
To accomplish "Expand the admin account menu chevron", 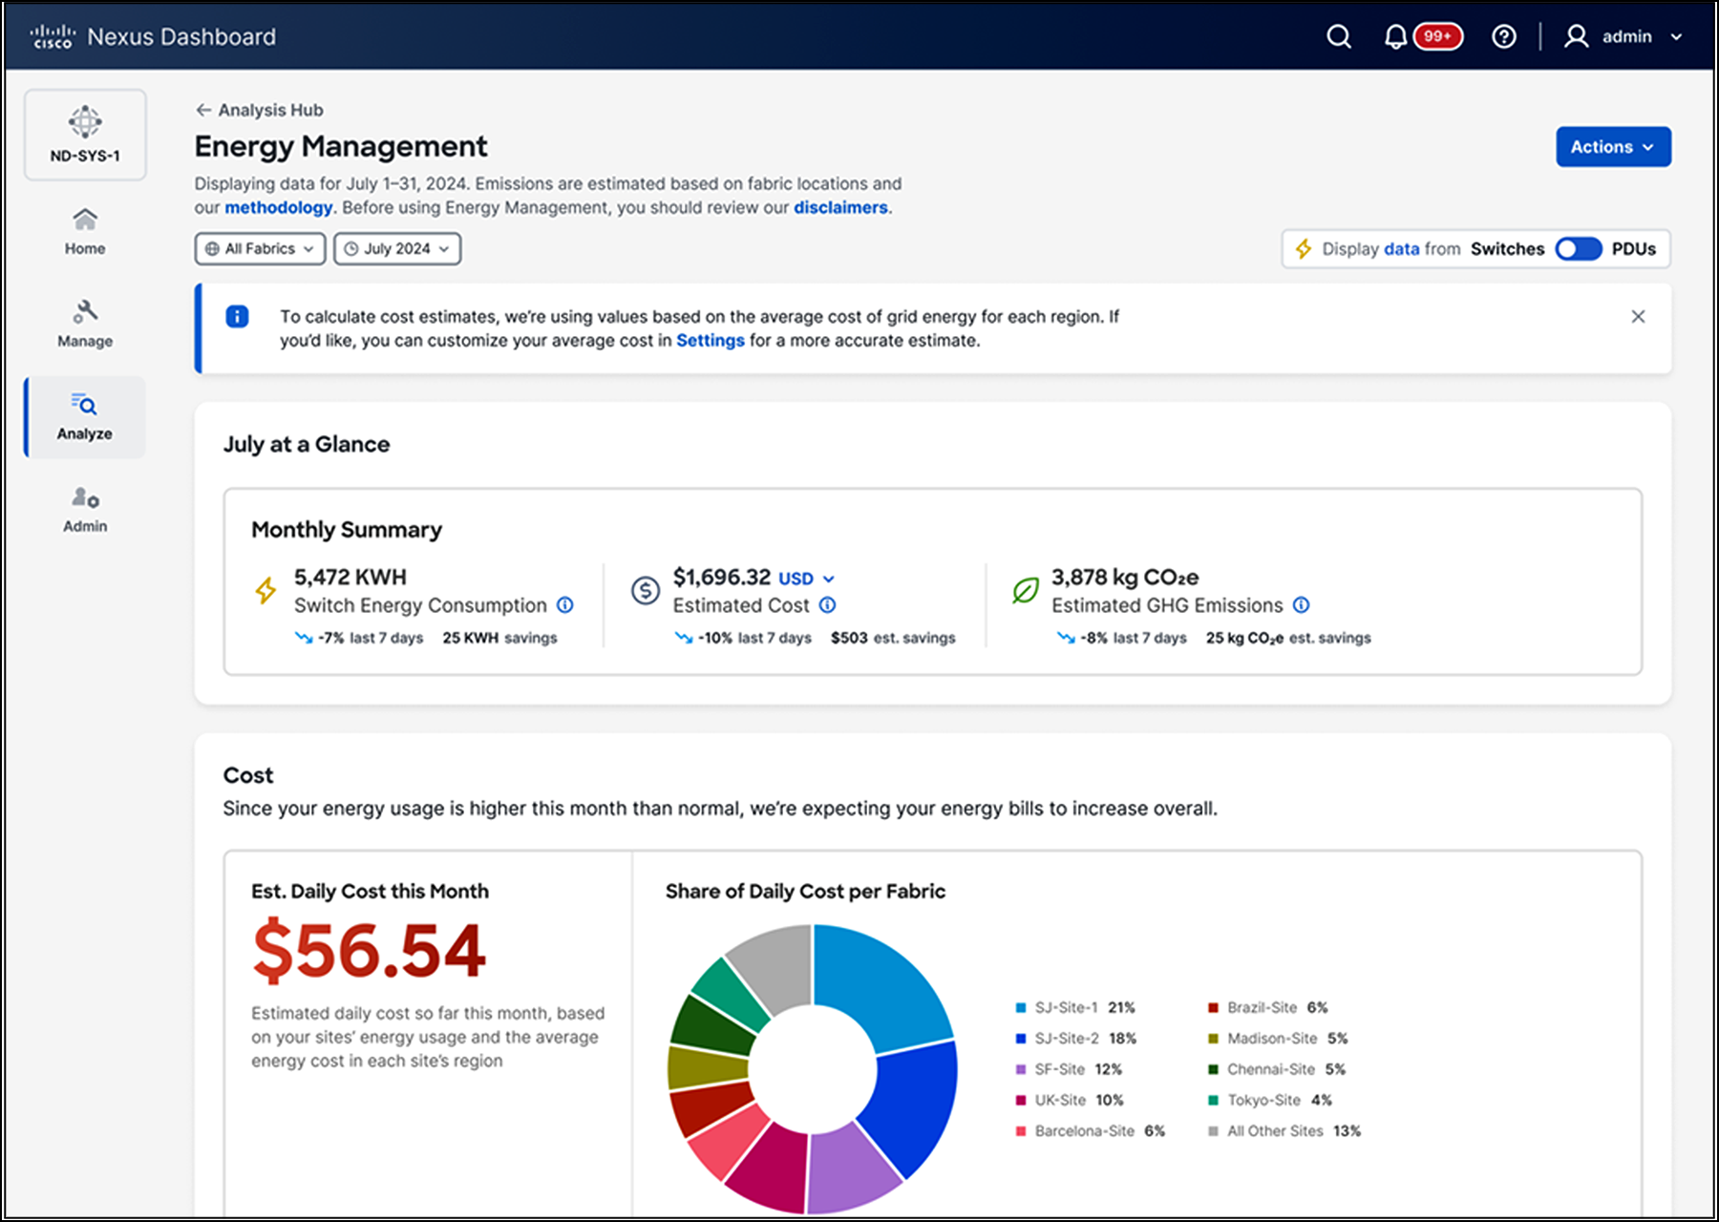I will point(1676,37).
